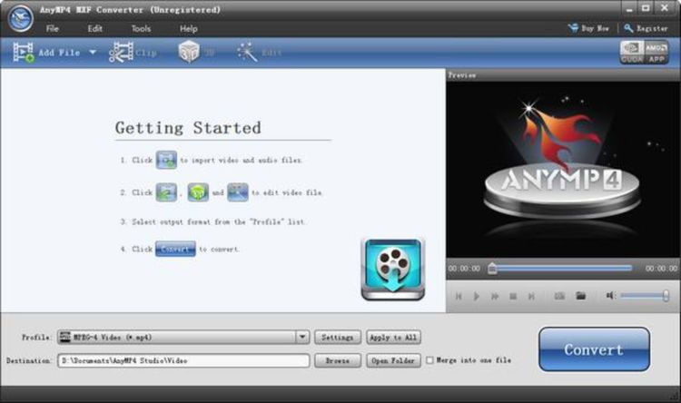Open the Profile format dropdown arrow
This screenshot has width=681, height=403.
click(302, 337)
